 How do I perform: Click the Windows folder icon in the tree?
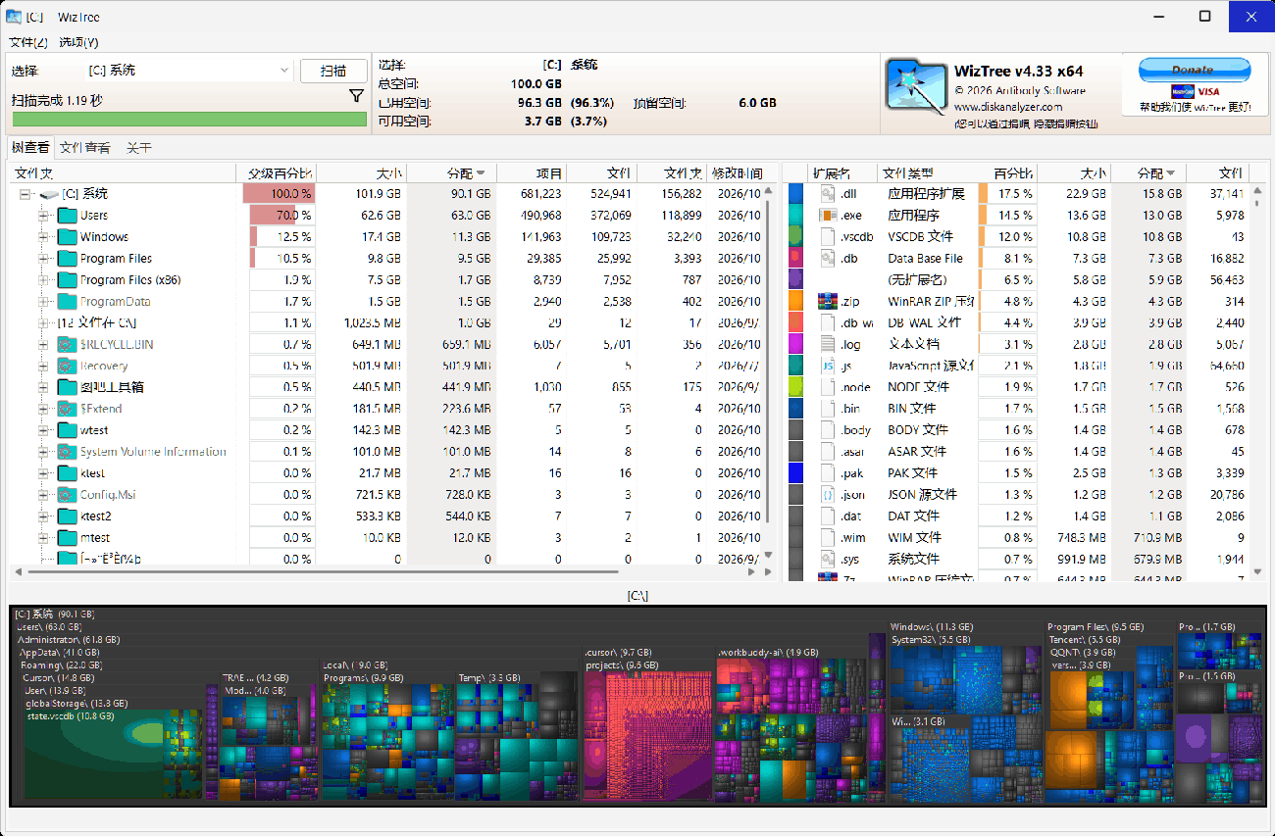[67, 237]
